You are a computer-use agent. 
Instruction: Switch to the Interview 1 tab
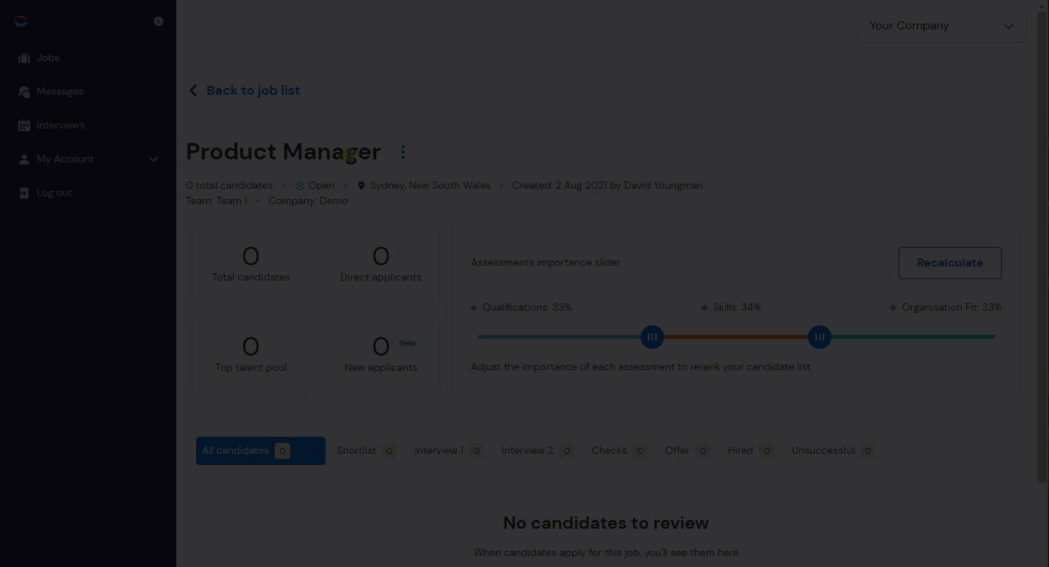pos(448,451)
